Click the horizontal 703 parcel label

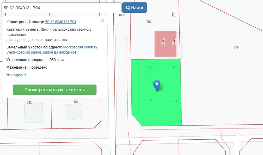point(149,22)
